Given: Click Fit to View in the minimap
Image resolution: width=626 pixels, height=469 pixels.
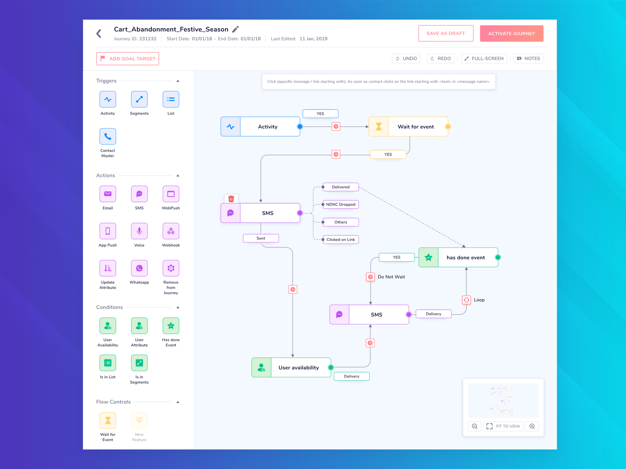Looking at the screenshot, I should 504,426.
